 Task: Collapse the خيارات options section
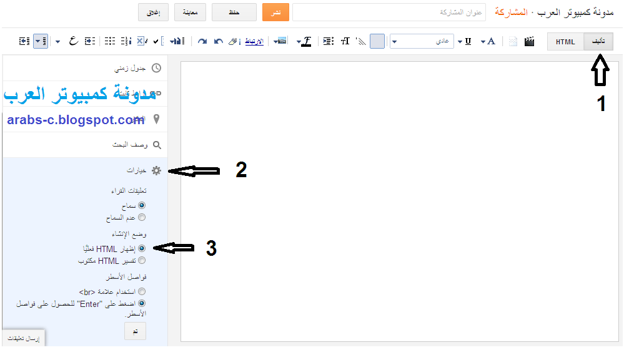tap(137, 170)
